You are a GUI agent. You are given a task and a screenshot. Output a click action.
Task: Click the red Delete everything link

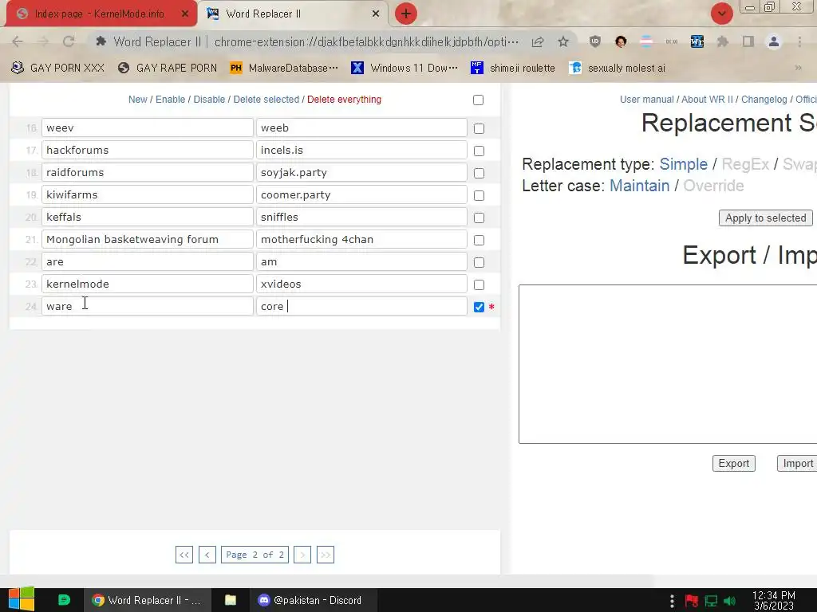pyautogui.click(x=344, y=100)
